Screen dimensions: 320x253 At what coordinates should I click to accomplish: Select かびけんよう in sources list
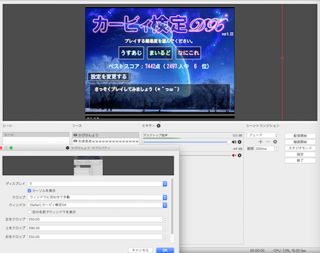[x=106, y=135]
